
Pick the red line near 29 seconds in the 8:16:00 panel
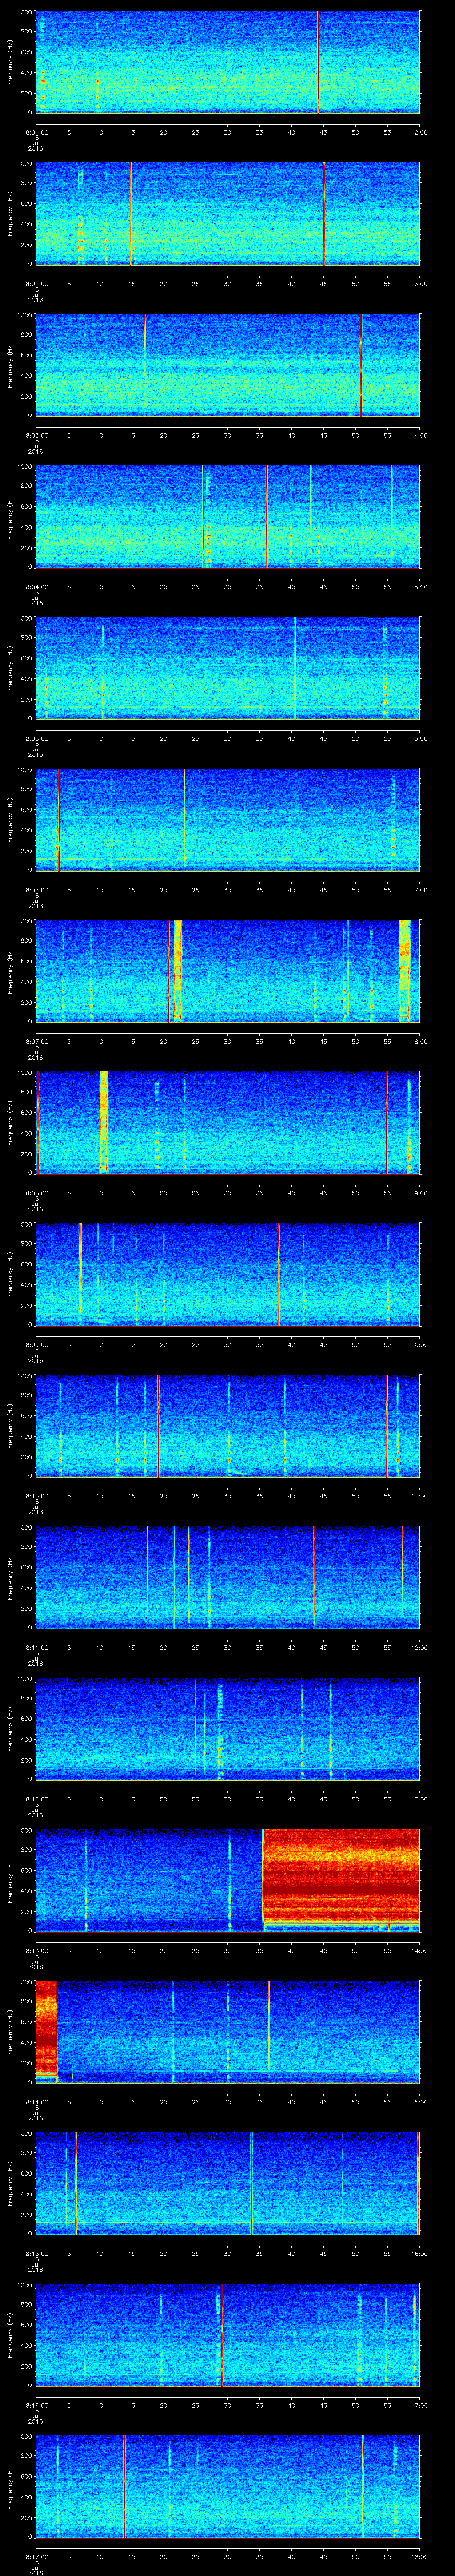(x=222, y=2335)
